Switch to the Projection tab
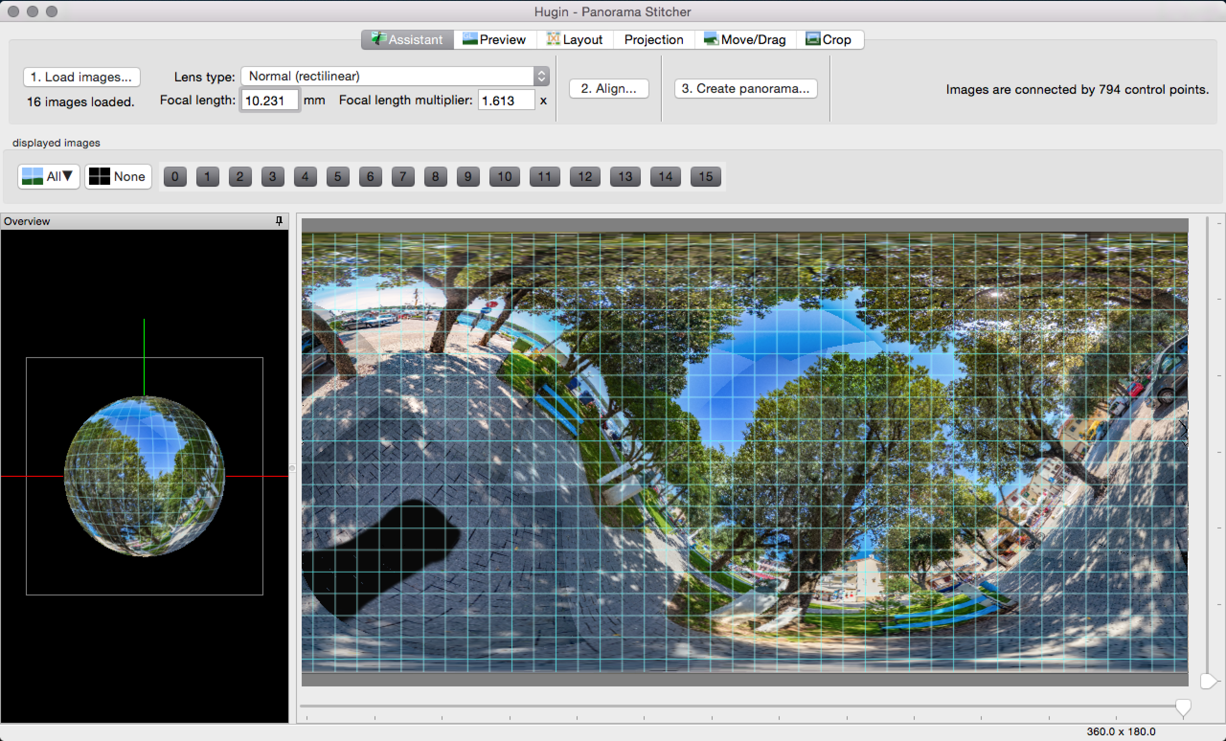Screen dimensions: 1226x741 653,39
